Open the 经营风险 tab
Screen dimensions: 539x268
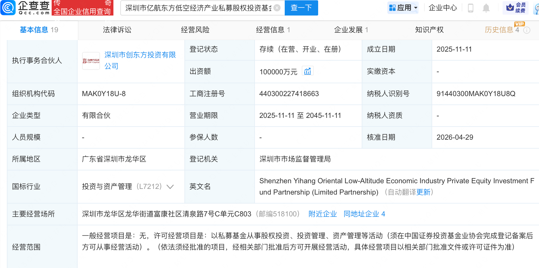195,30
